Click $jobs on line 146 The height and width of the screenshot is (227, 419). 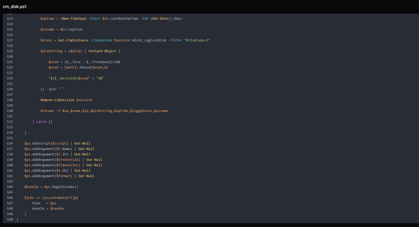(x=29, y=198)
